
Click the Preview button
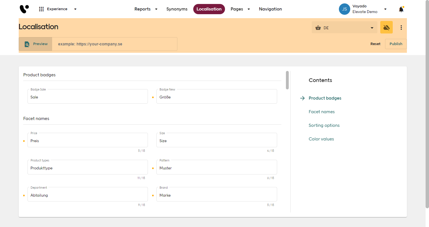pos(35,44)
